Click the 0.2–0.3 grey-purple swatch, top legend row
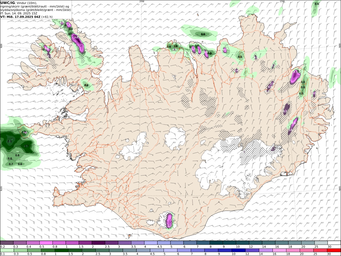 click(7, 243)
